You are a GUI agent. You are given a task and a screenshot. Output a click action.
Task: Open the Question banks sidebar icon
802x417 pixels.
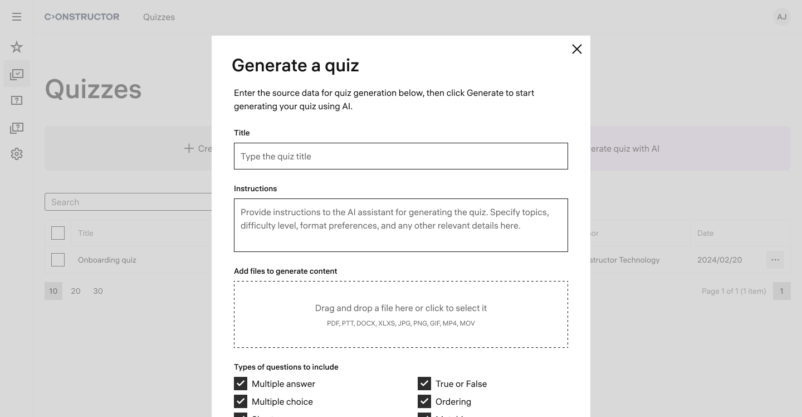(x=17, y=128)
